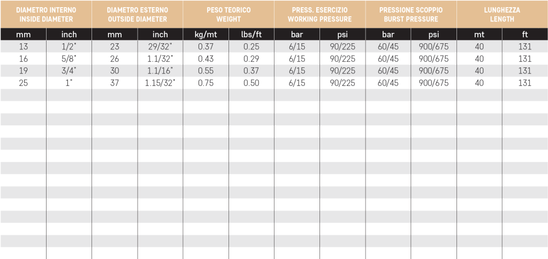Select the 1.1/16" outside diameter cell
548x259 pixels.
[160, 71]
